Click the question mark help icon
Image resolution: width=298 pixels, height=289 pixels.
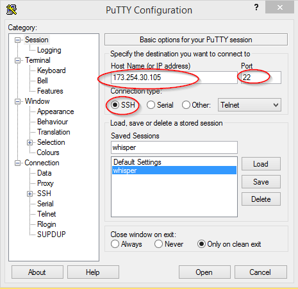tap(256, 8)
